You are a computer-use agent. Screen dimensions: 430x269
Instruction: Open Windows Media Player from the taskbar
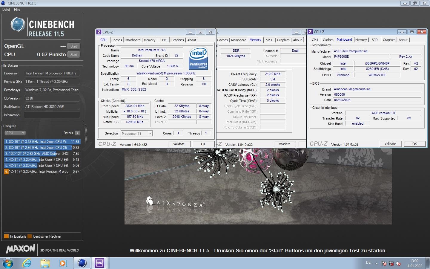click(x=63, y=263)
